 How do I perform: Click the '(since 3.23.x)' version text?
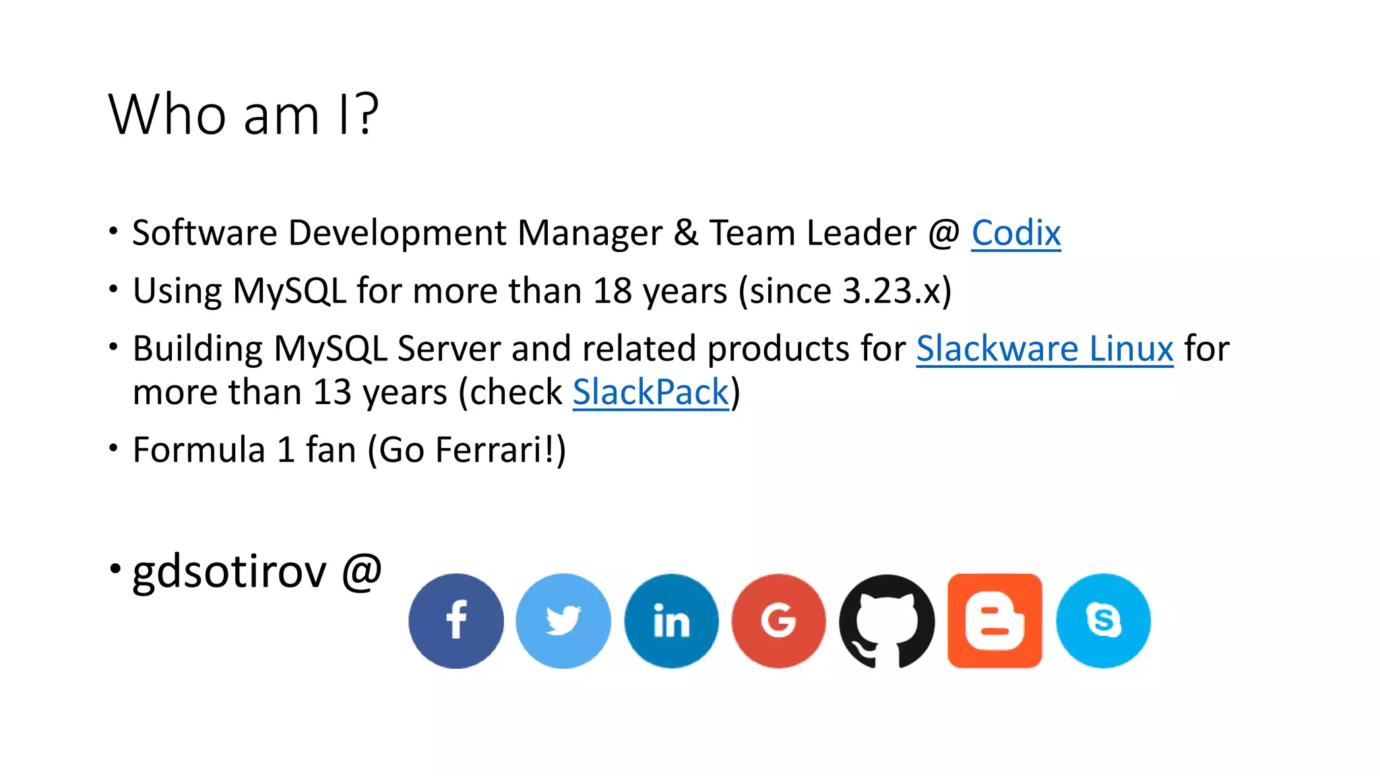(845, 291)
